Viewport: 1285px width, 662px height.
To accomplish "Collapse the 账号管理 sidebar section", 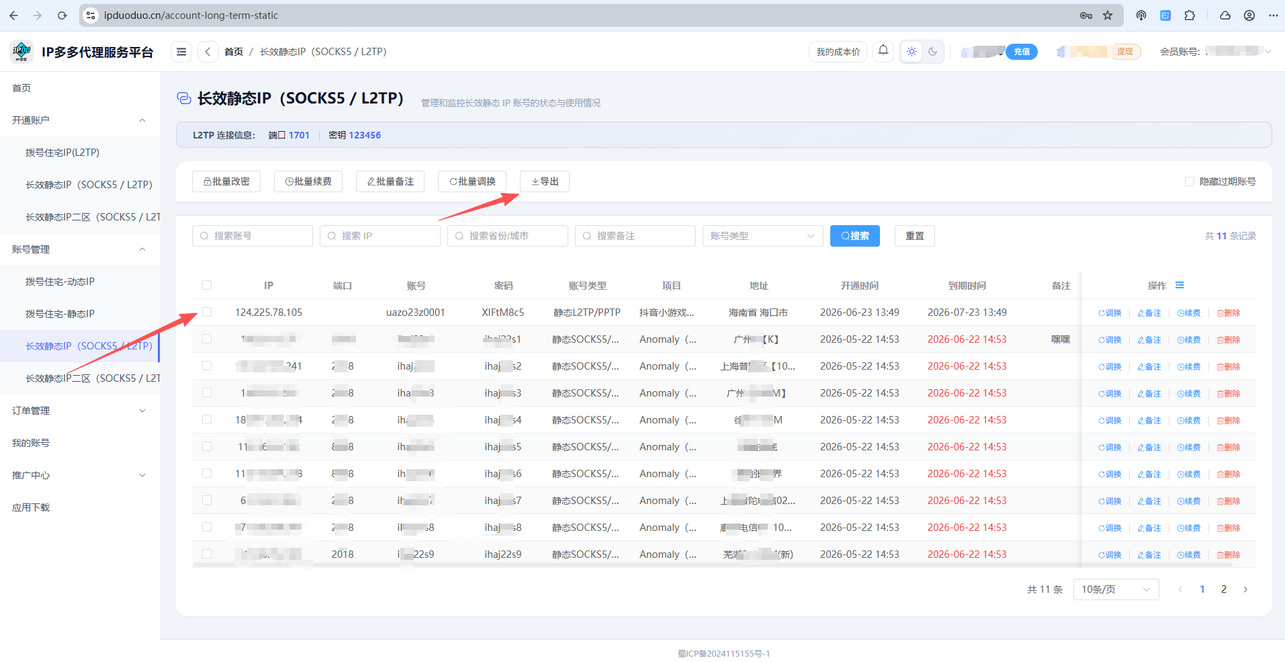I will tap(79, 249).
